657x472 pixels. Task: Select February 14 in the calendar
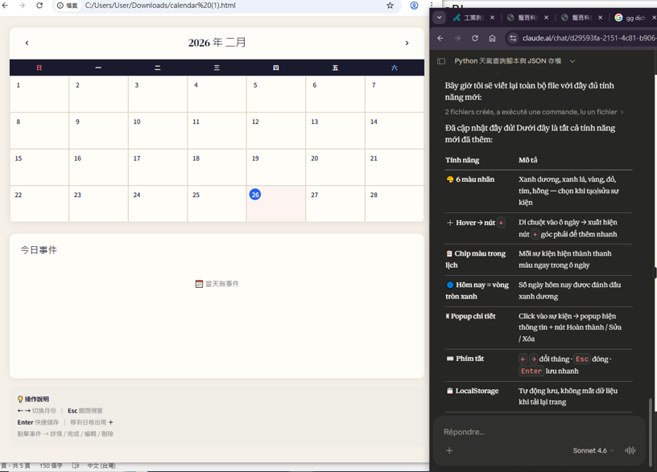tap(374, 122)
